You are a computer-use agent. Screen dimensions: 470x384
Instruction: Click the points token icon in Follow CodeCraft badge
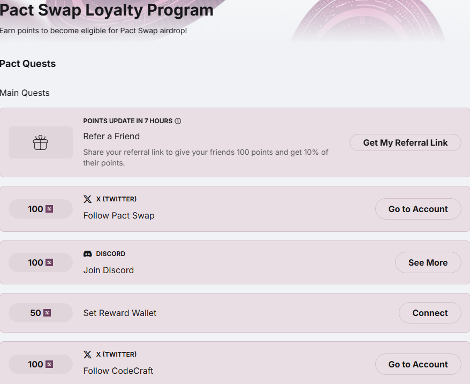[x=49, y=364]
